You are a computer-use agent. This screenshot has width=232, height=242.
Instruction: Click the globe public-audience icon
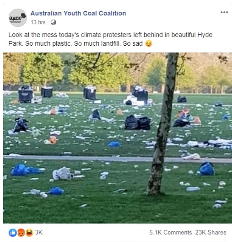54,22
